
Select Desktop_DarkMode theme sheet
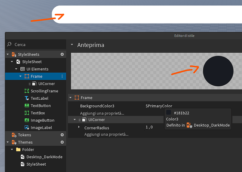(45, 157)
